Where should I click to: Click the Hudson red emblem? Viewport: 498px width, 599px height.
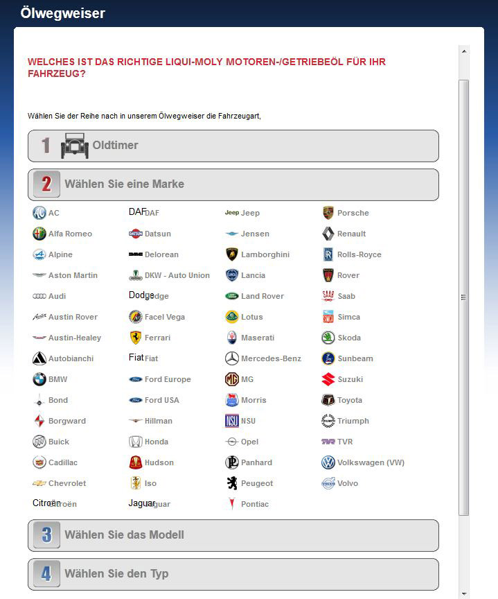click(x=136, y=462)
